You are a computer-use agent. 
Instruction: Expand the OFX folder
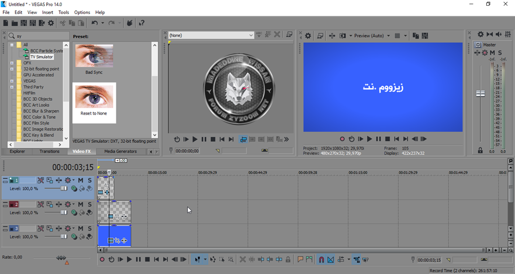tap(12, 63)
